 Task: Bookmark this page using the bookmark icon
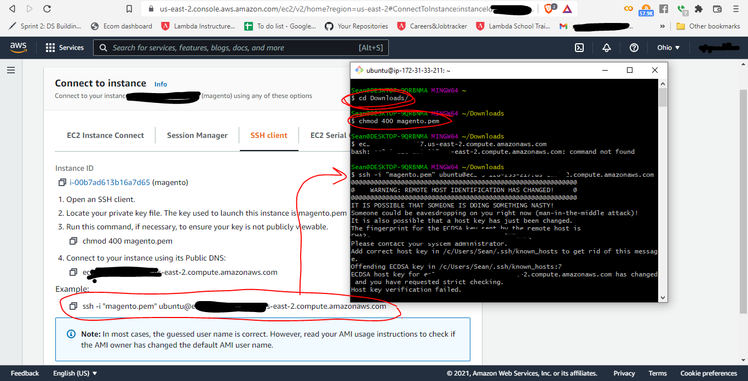click(x=129, y=9)
